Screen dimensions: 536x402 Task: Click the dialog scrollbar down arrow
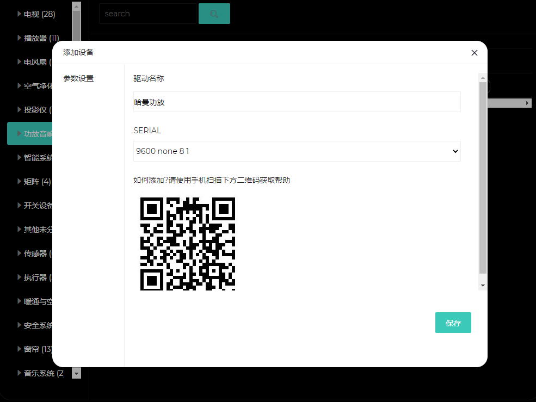click(483, 286)
